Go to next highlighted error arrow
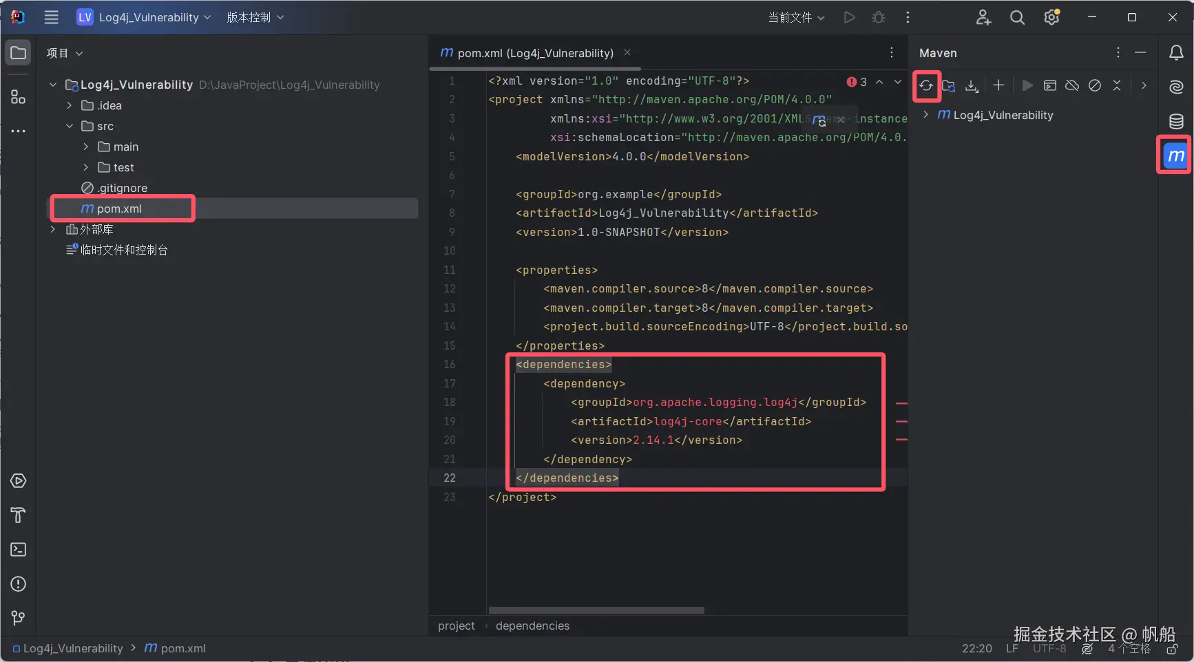The image size is (1194, 662). tap(898, 82)
